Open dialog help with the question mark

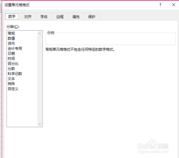[x=160, y=5]
